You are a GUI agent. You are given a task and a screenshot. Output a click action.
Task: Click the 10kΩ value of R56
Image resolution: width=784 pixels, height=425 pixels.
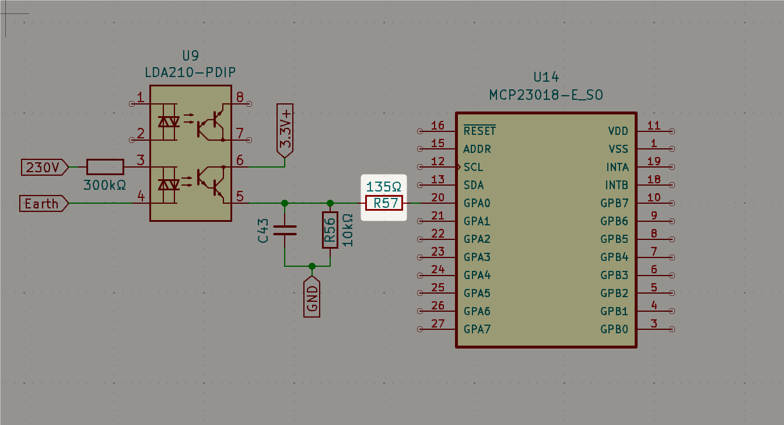click(x=348, y=230)
